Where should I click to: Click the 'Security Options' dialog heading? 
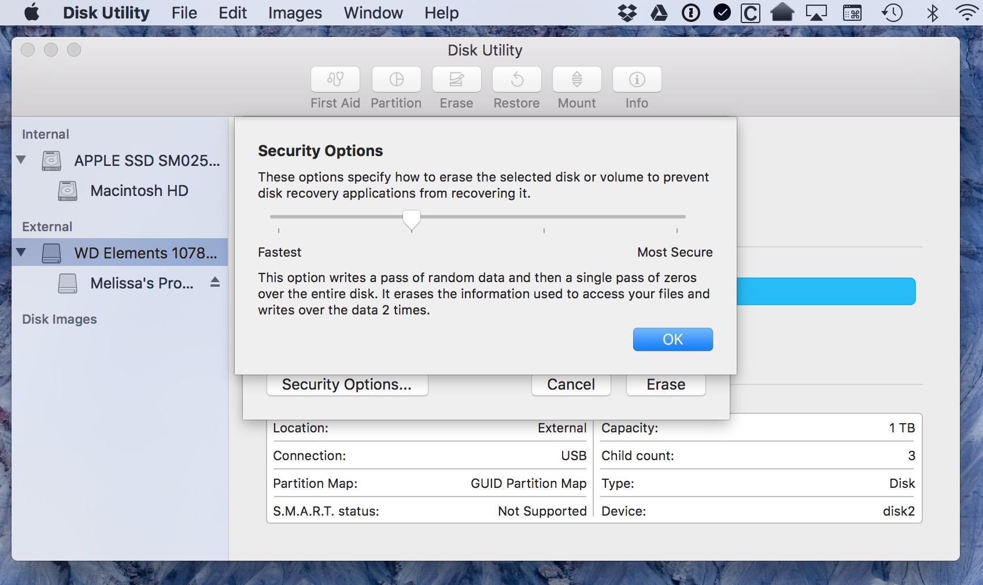click(320, 151)
